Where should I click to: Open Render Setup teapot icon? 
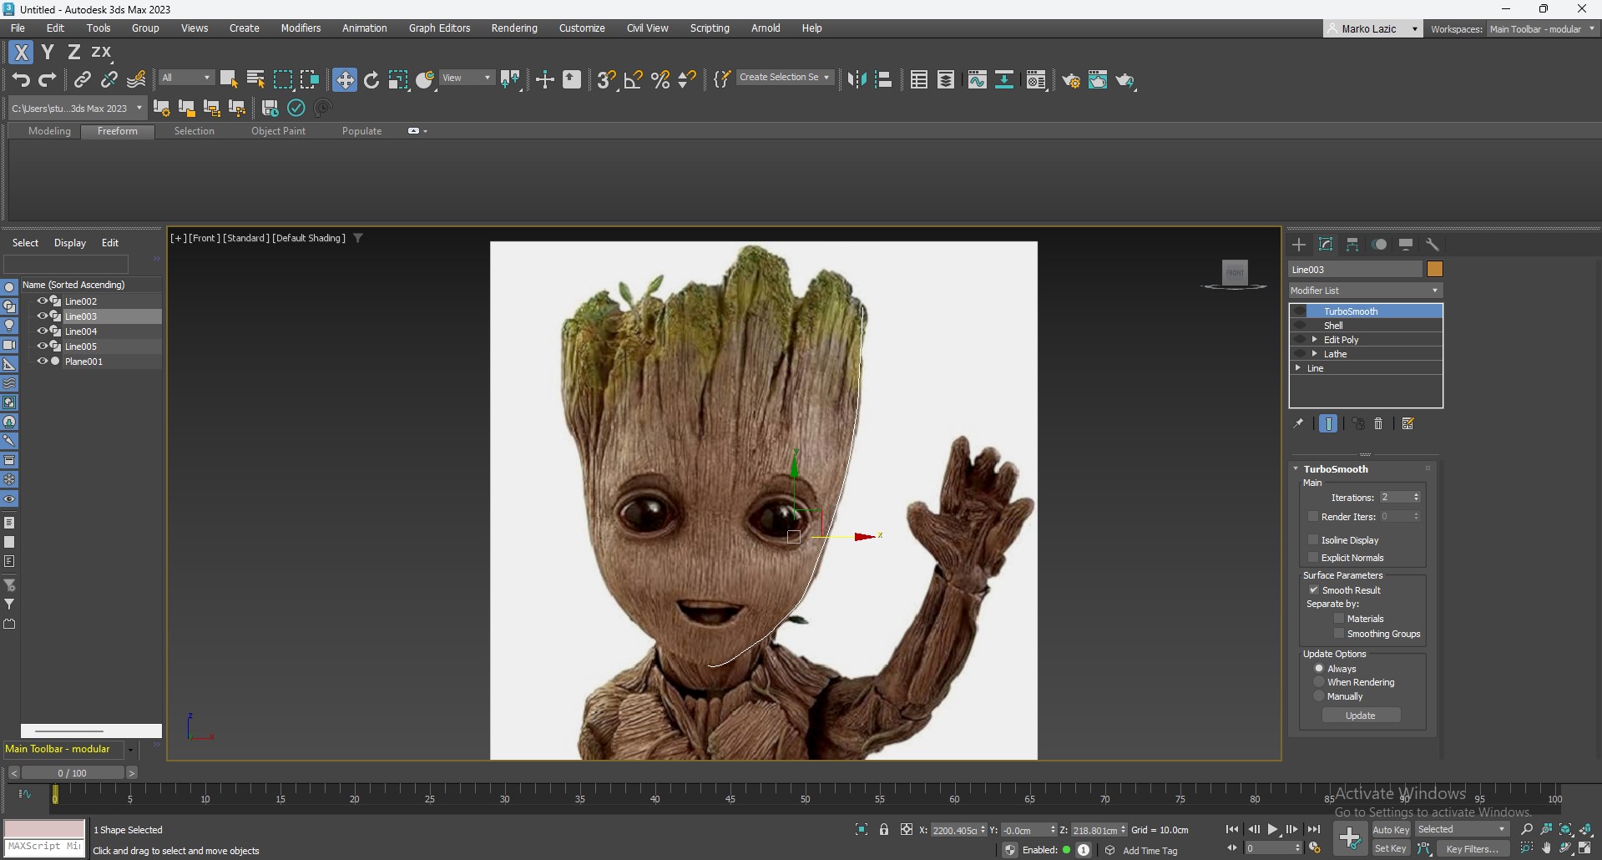pyautogui.click(x=1071, y=80)
